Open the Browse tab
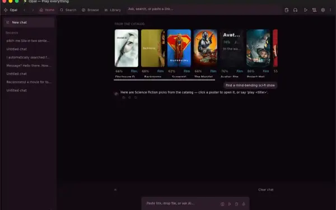 click(x=90, y=10)
